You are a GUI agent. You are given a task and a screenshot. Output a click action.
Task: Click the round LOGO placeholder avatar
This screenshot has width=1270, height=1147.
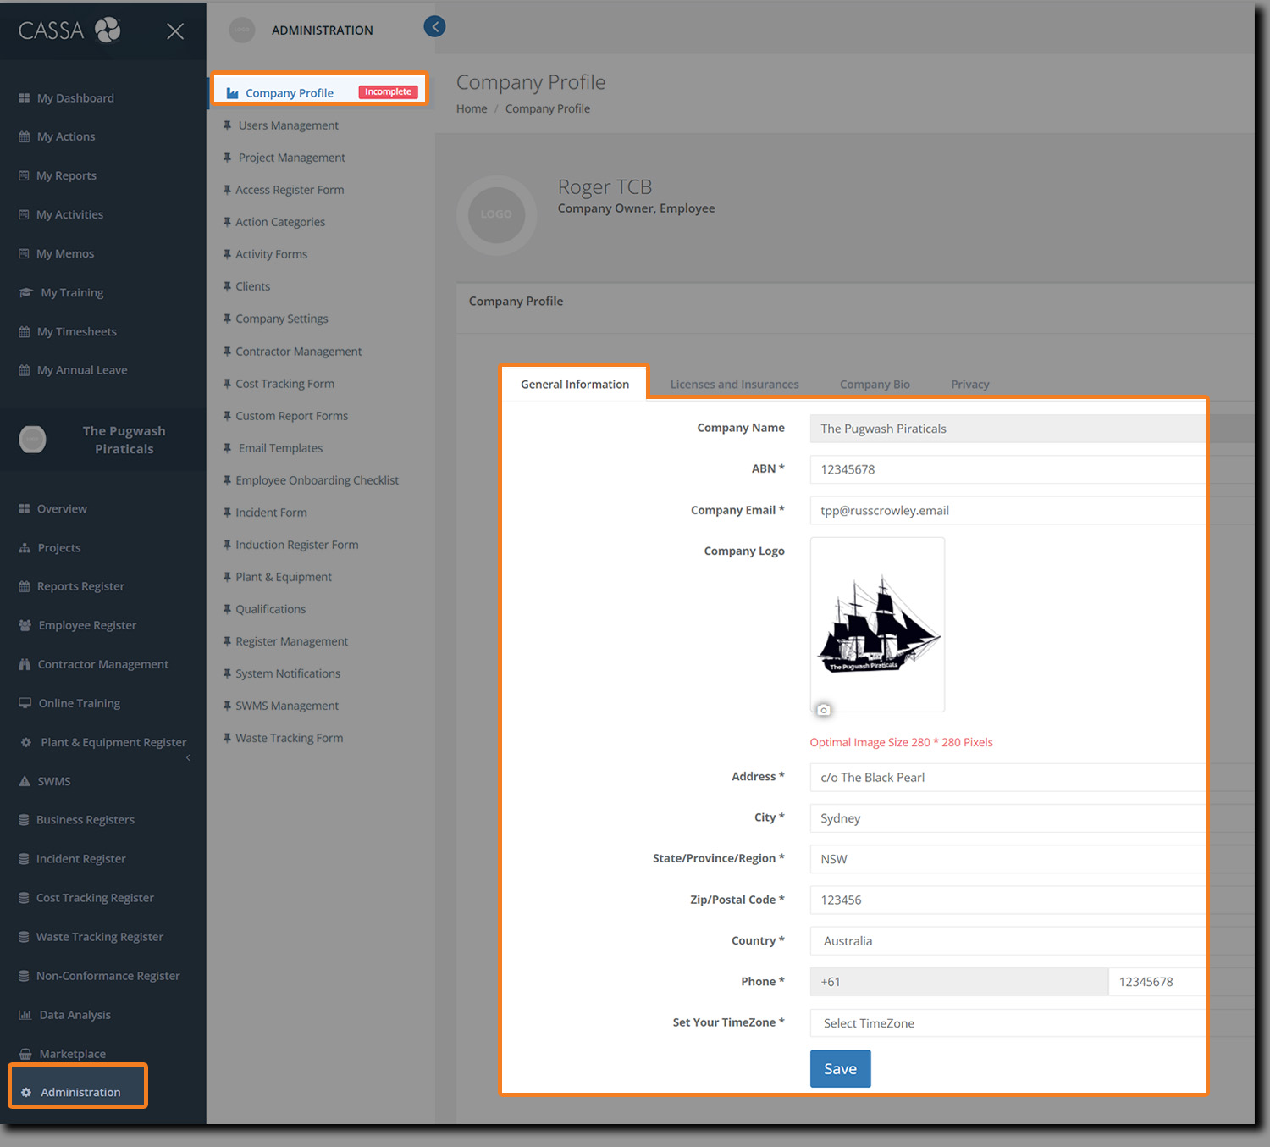pos(496,215)
